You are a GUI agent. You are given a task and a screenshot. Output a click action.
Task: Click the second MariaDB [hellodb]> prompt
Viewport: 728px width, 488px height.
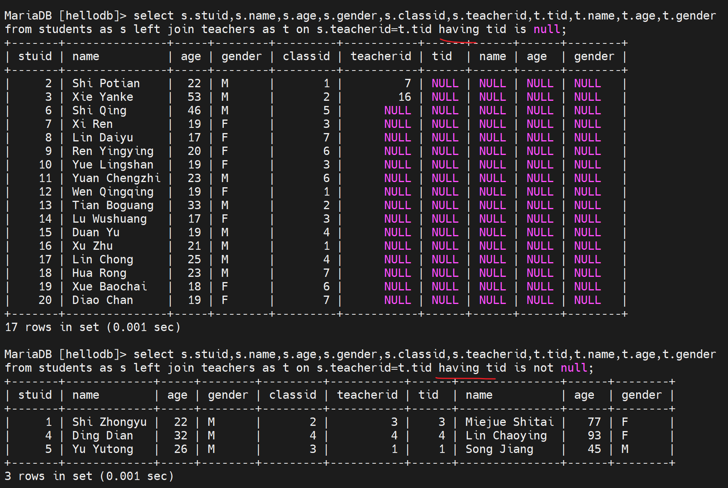[x=65, y=355]
